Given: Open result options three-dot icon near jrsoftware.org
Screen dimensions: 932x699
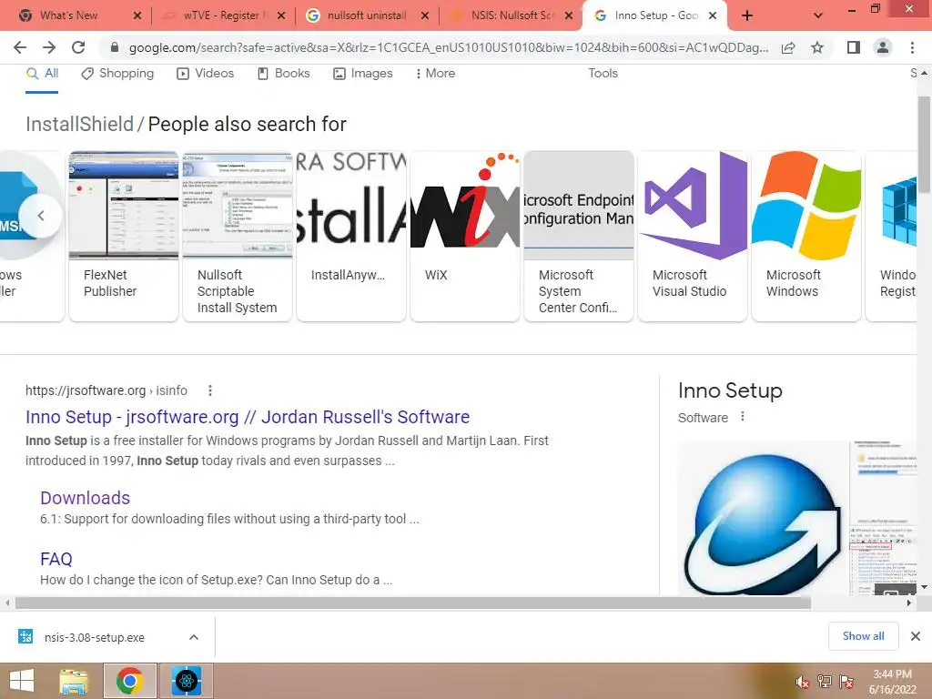Looking at the screenshot, I should click(x=210, y=390).
